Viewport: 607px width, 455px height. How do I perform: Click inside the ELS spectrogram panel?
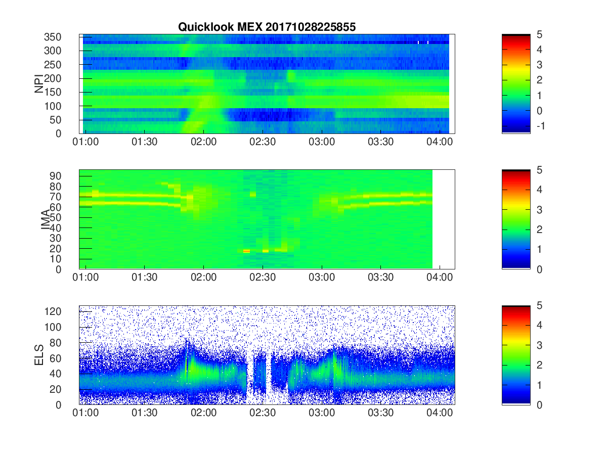(267, 355)
